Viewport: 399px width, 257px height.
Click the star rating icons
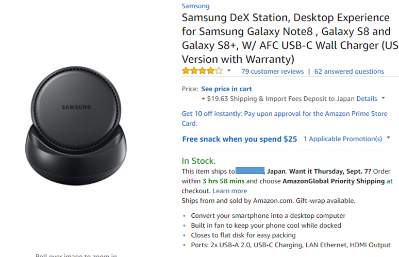coord(202,71)
